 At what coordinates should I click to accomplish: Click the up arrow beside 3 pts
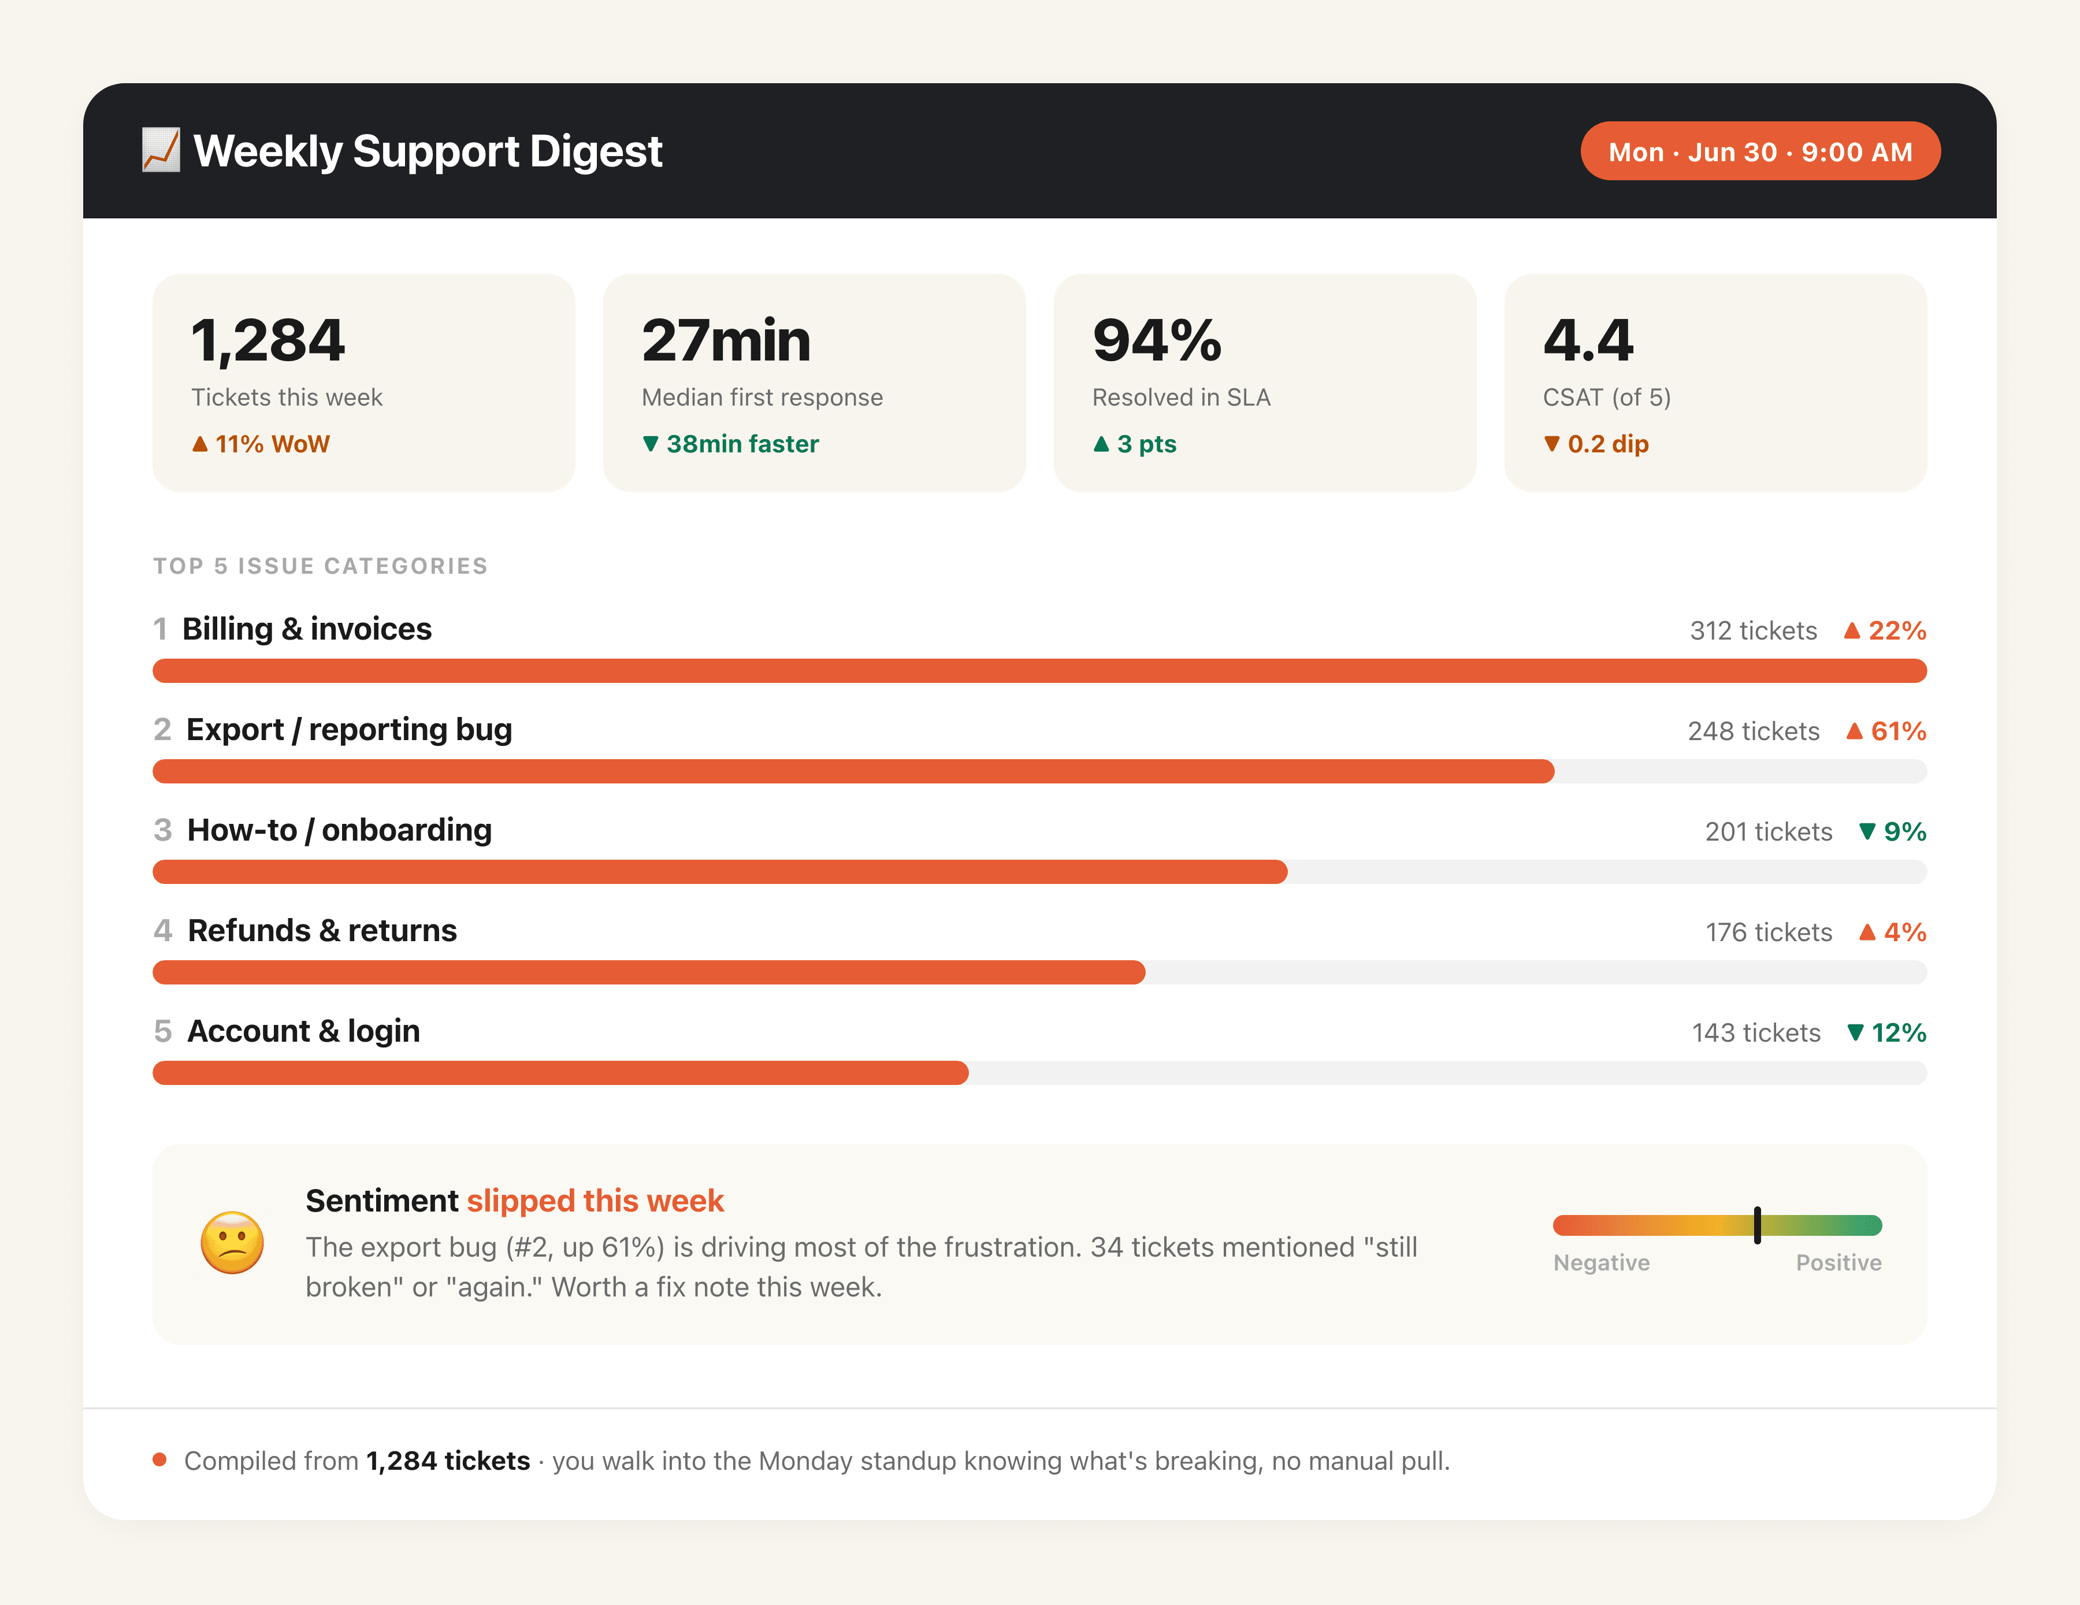click(x=1101, y=444)
